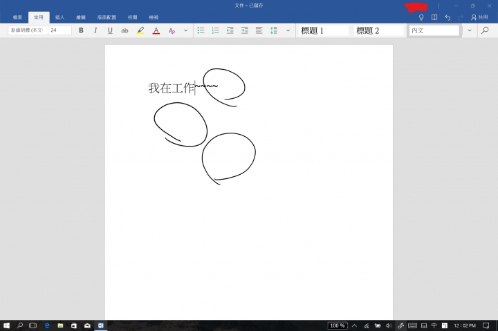Open line spacing options

[274, 30]
